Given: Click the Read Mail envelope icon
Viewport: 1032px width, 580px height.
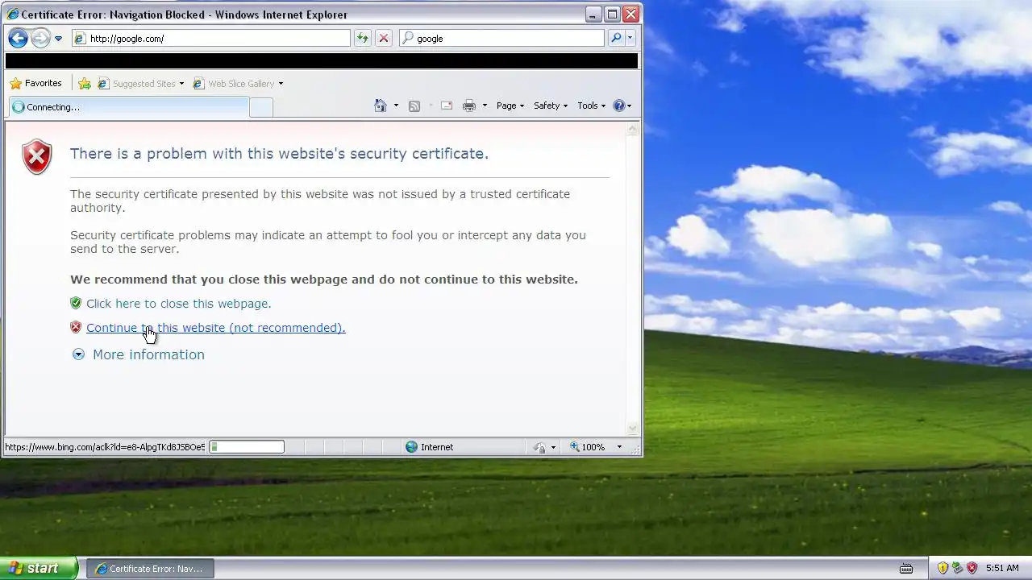Looking at the screenshot, I should coord(446,106).
